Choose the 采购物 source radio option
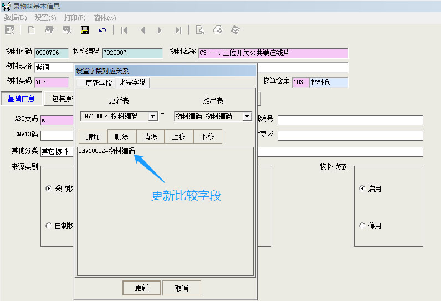The width and height of the screenshot is (441, 301). [x=49, y=188]
